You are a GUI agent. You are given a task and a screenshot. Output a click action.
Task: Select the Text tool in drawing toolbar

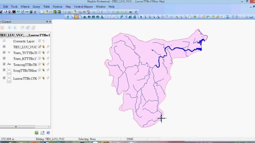coord(102,17)
